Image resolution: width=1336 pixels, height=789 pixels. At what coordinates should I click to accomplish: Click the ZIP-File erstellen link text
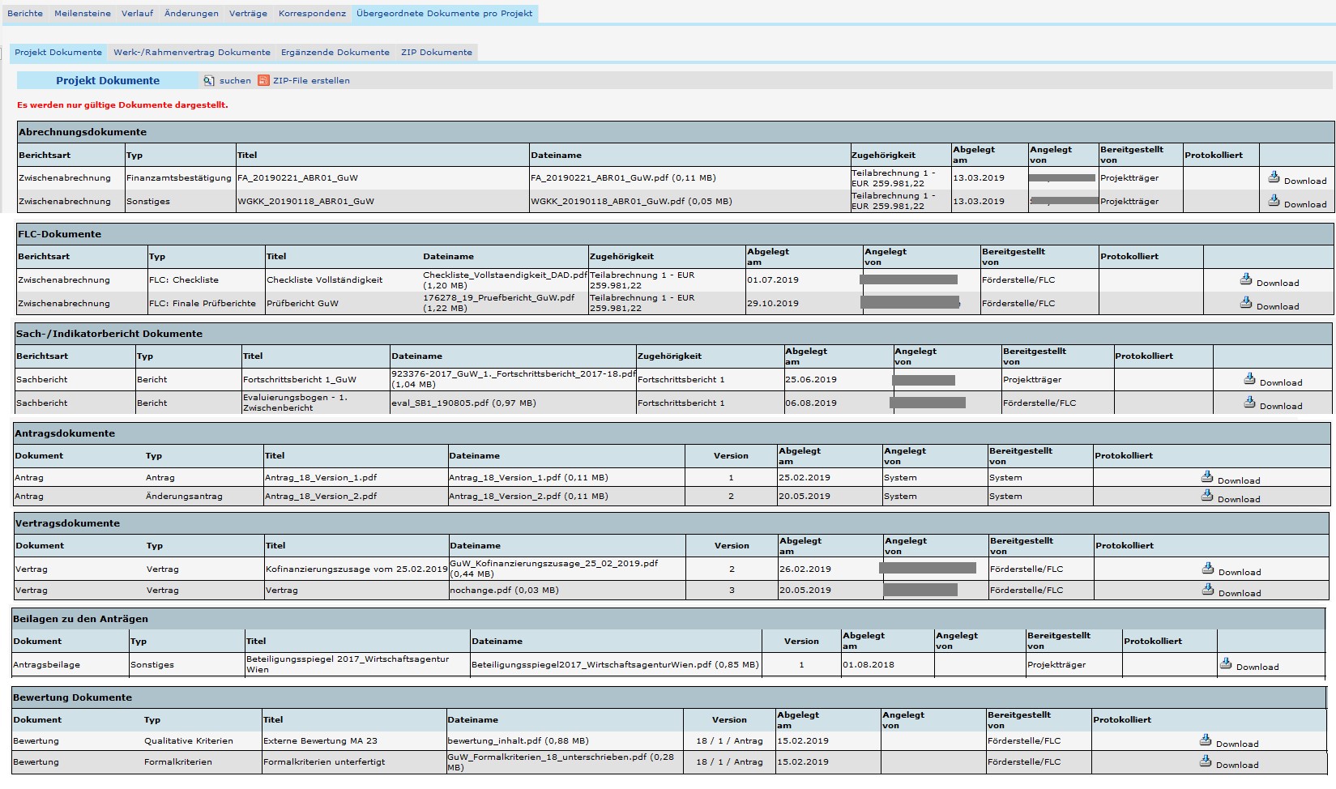point(311,81)
